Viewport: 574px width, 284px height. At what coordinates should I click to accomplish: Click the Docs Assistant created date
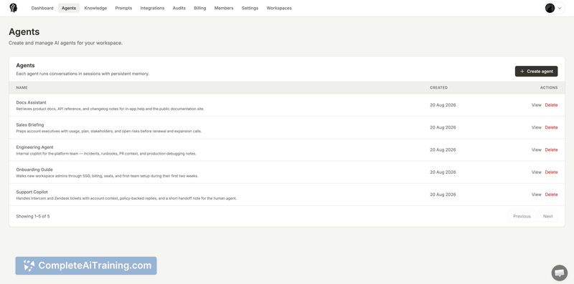point(443,105)
